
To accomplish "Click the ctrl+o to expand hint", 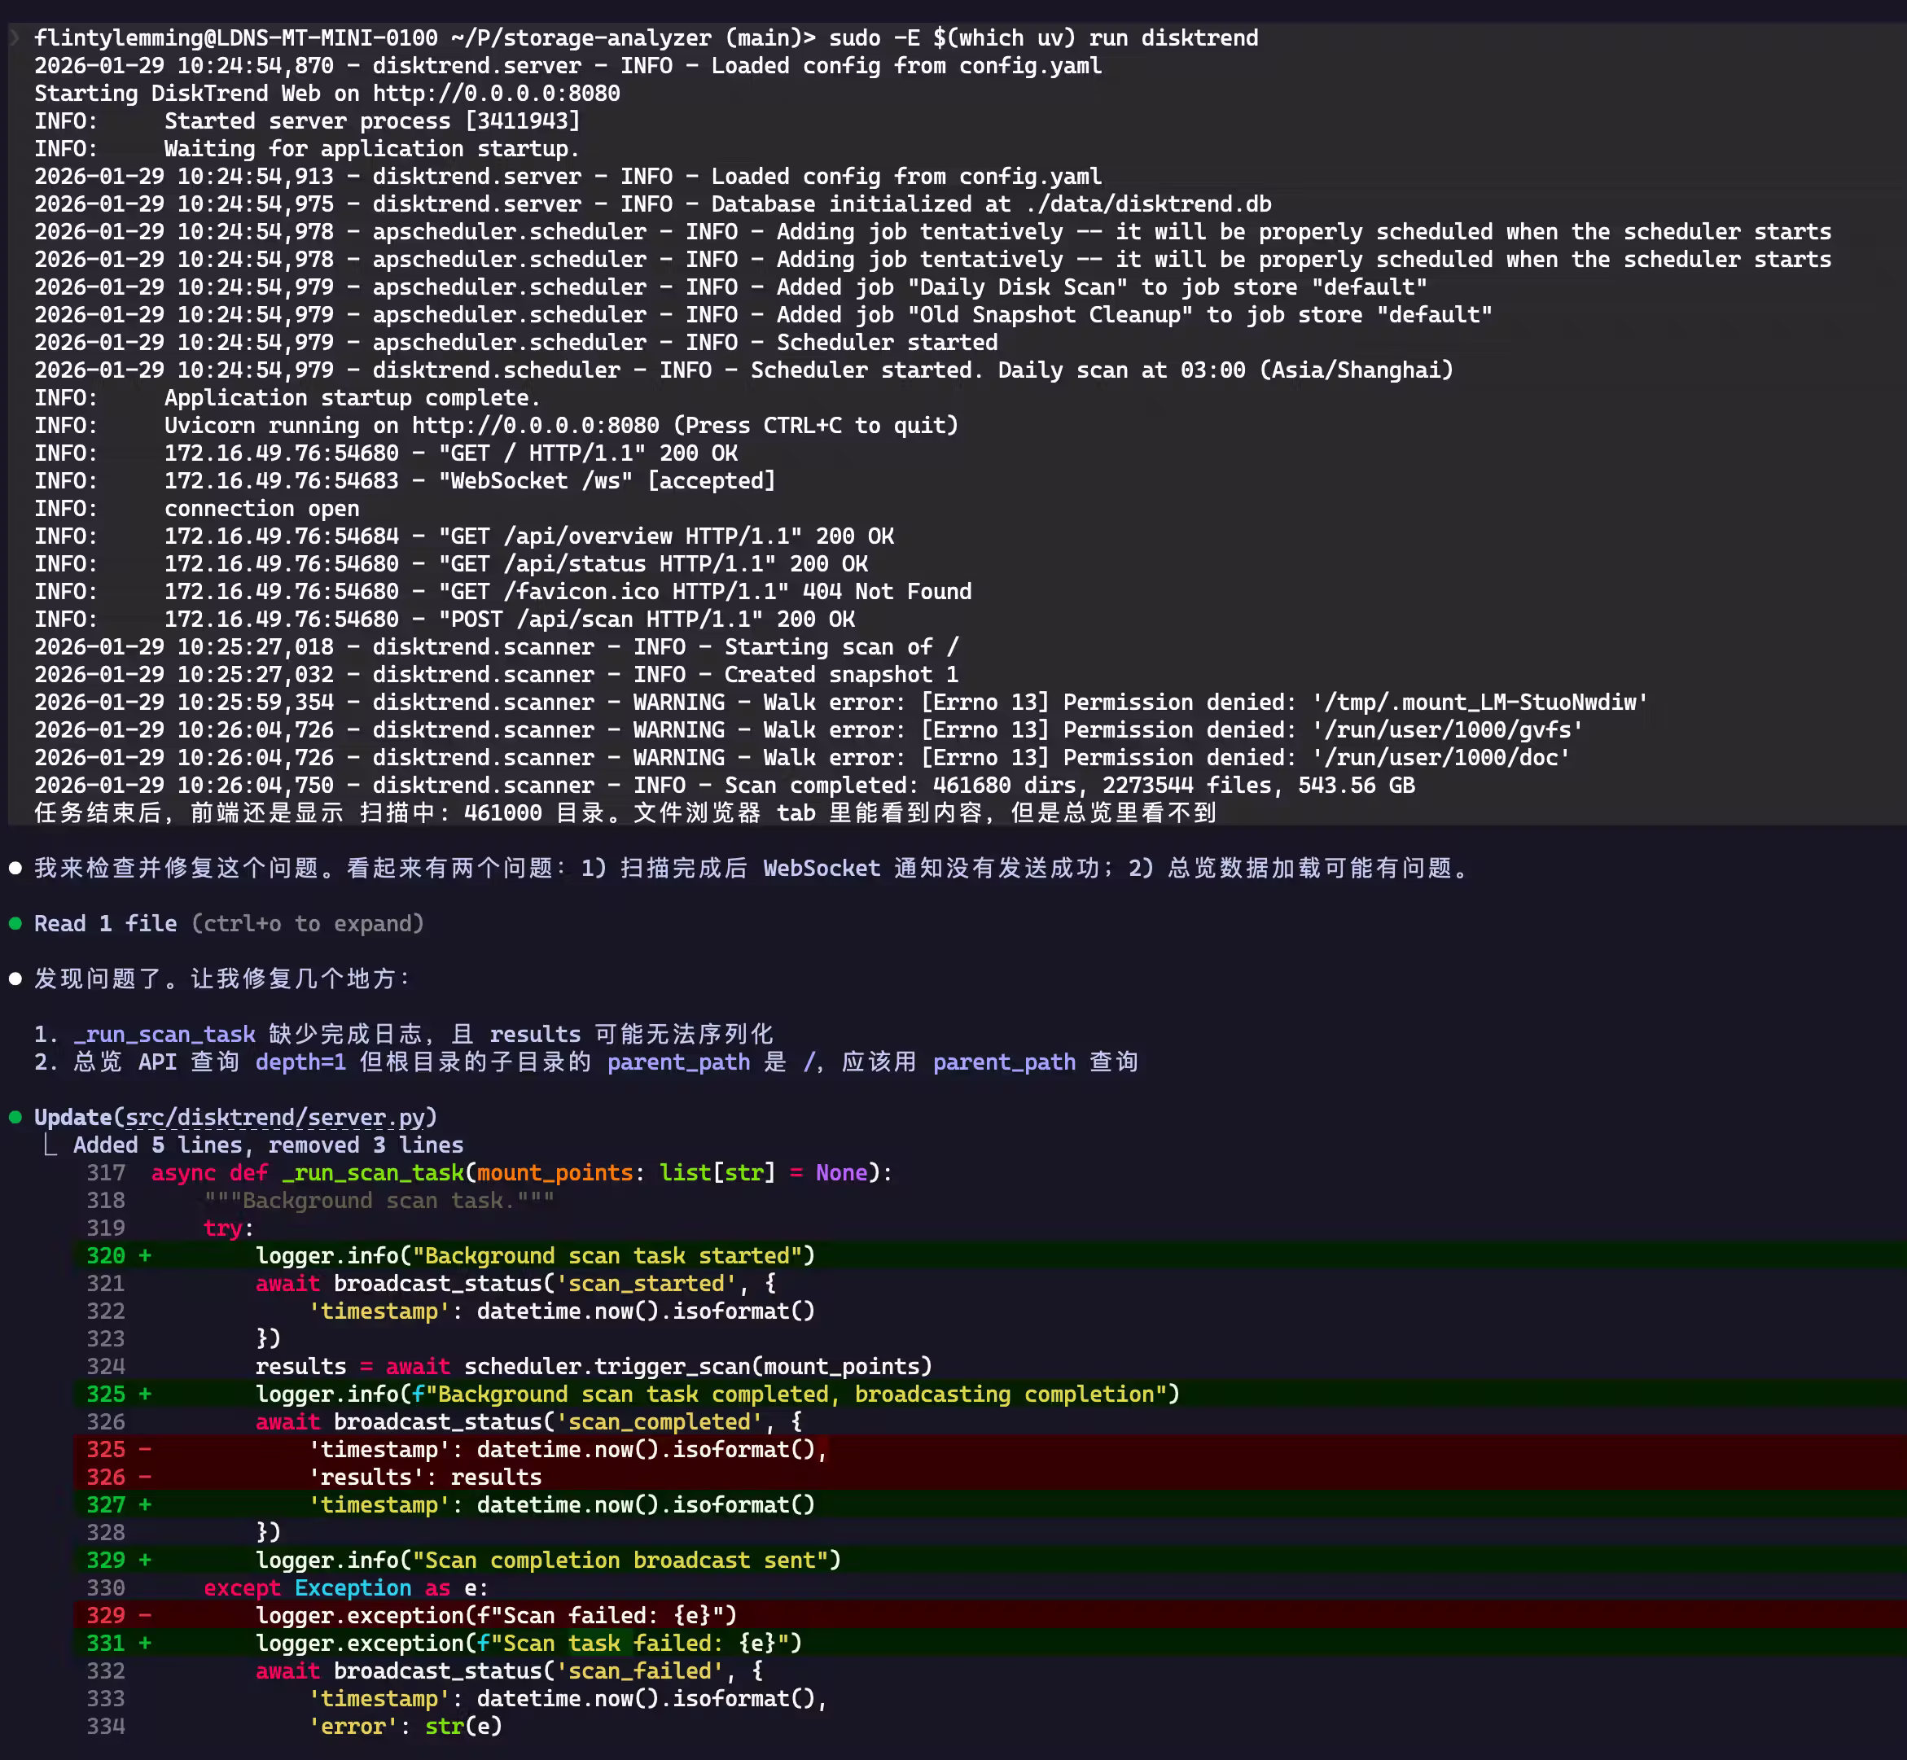I will point(307,923).
